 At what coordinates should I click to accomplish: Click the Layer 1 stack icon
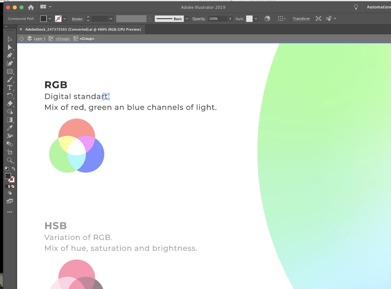(29, 39)
